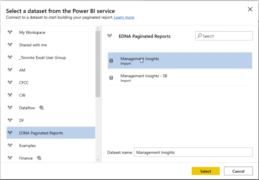Choose the Management Insights - SB dataset
259x180 pixels.
tap(180, 78)
